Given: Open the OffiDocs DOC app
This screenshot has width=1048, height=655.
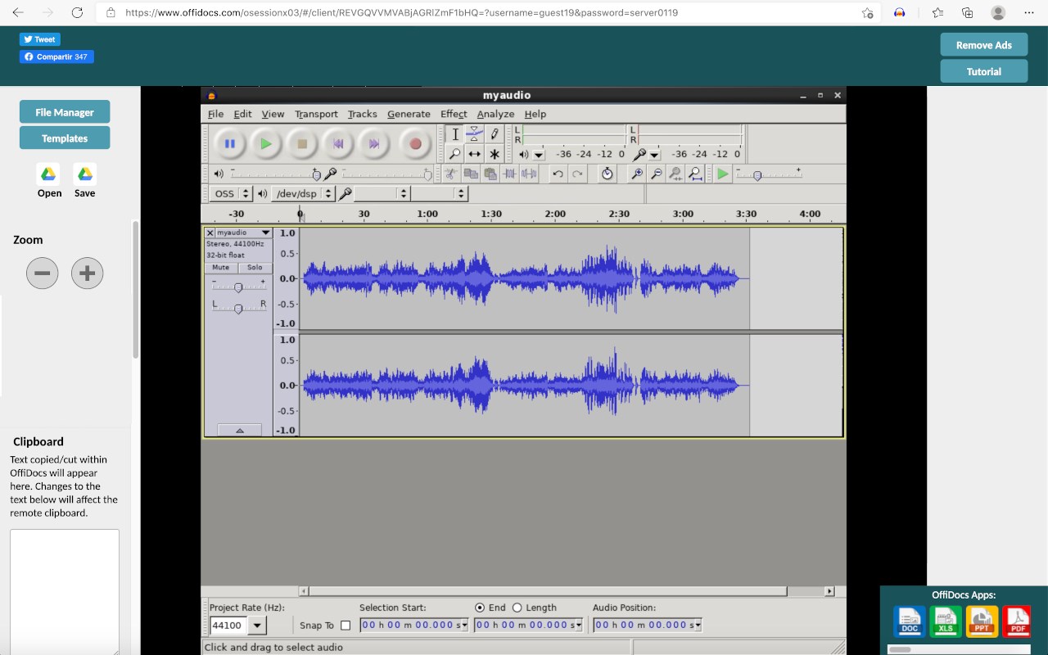Looking at the screenshot, I should coord(910,621).
